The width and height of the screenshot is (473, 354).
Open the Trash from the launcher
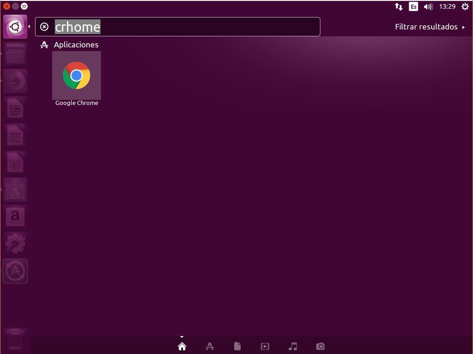click(15, 338)
